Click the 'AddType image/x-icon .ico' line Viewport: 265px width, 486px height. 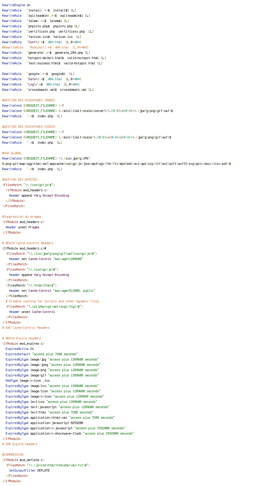[x=28, y=381]
